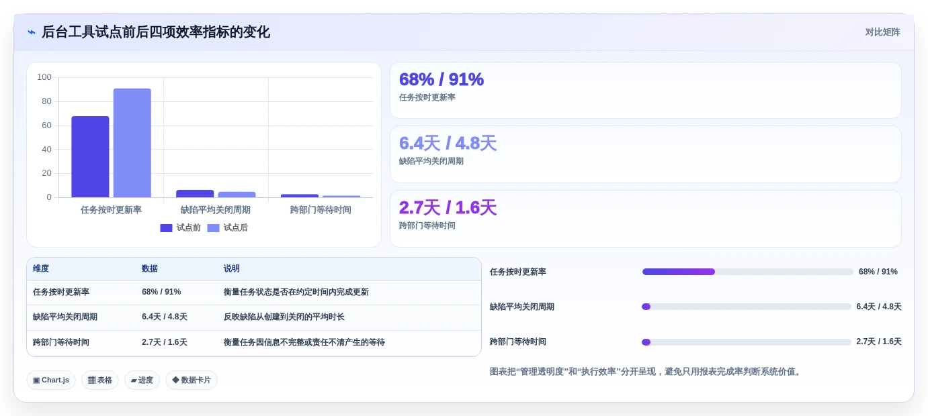Click the 说明 table column header
The height and width of the screenshot is (416, 928).
click(232, 268)
